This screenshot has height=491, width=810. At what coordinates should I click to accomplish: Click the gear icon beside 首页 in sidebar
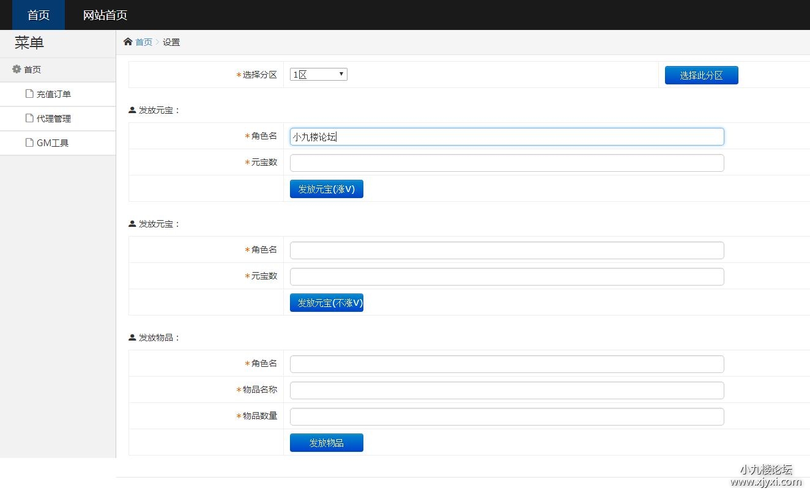[x=17, y=69]
